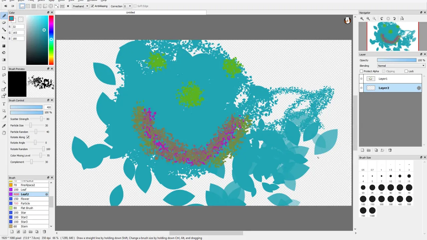The height and width of the screenshot is (240, 427).
Task: Select the Fill shape tool
Action: pos(4,46)
